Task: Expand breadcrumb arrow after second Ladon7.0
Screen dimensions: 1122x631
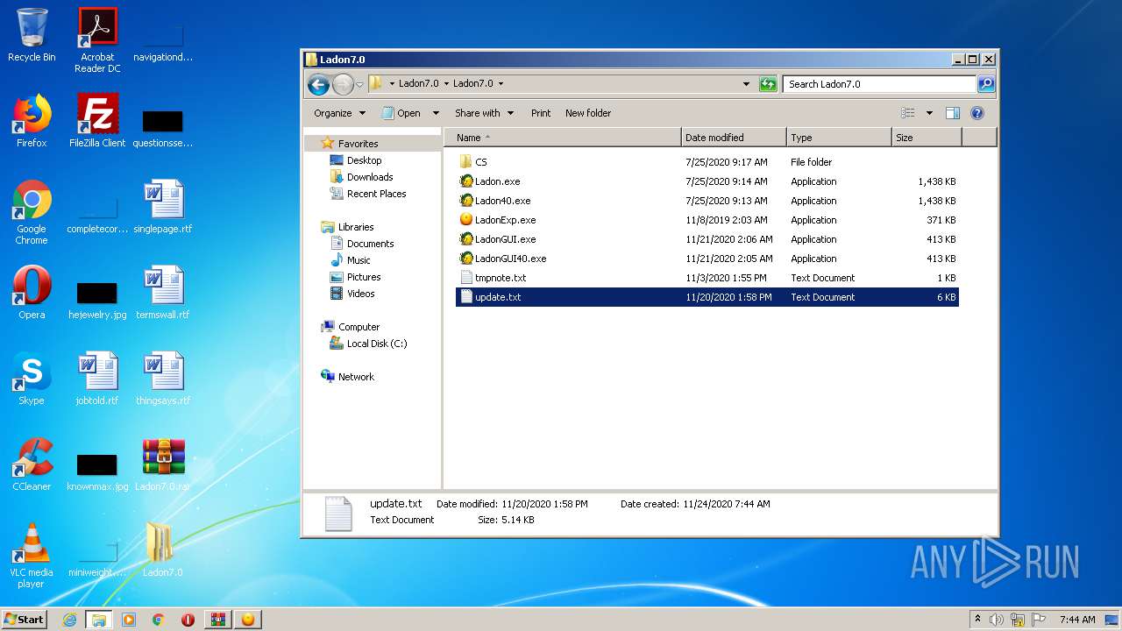Action: click(x=501, y=84)
